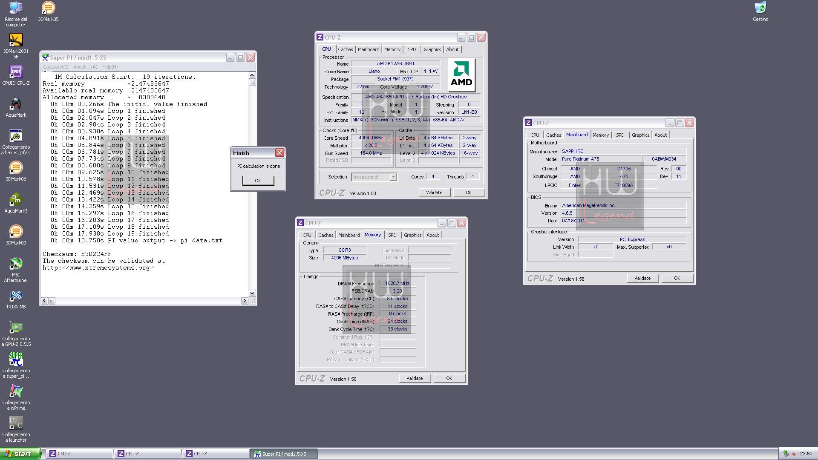Click the Loop 19 finished line
This screenshot has height=460, width=818.
click(110, 234)
